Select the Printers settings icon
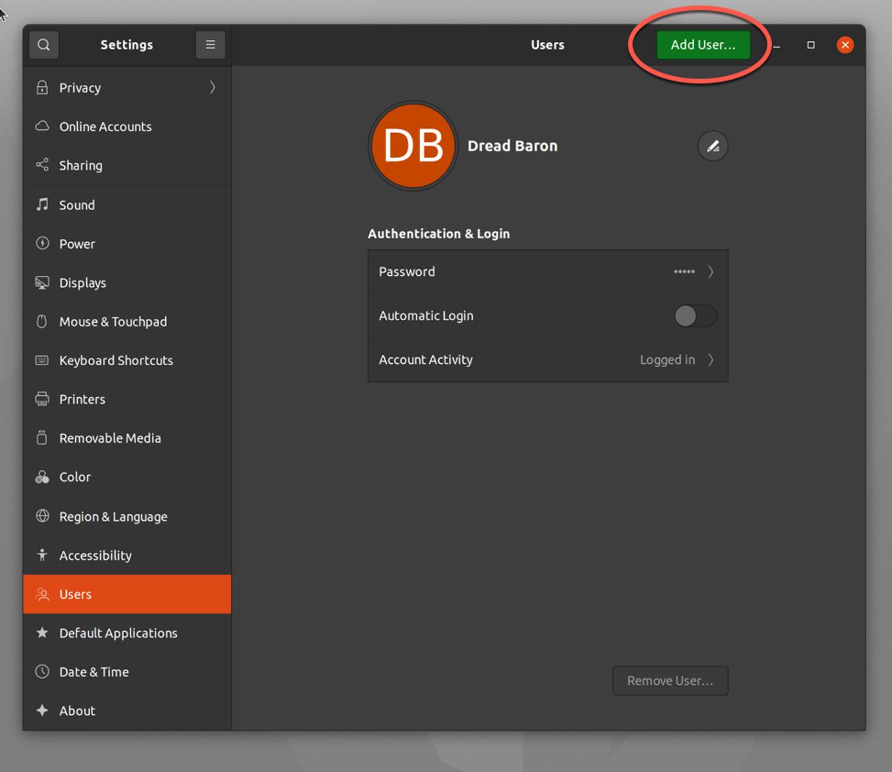The width and height of the screenshot is (892, 772). tap(42, 399)
